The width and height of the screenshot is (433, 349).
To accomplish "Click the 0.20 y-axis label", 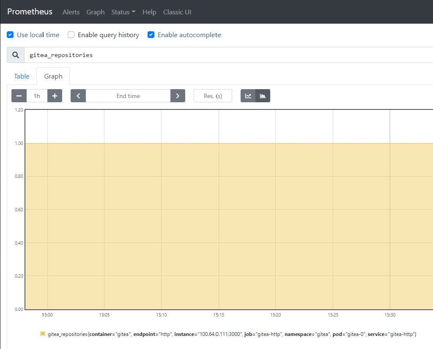I will 19,276.
